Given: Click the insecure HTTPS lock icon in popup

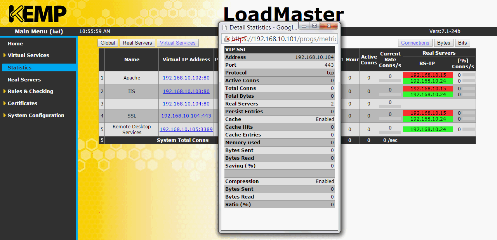Looking at the screenshot, I should (228, 39).
